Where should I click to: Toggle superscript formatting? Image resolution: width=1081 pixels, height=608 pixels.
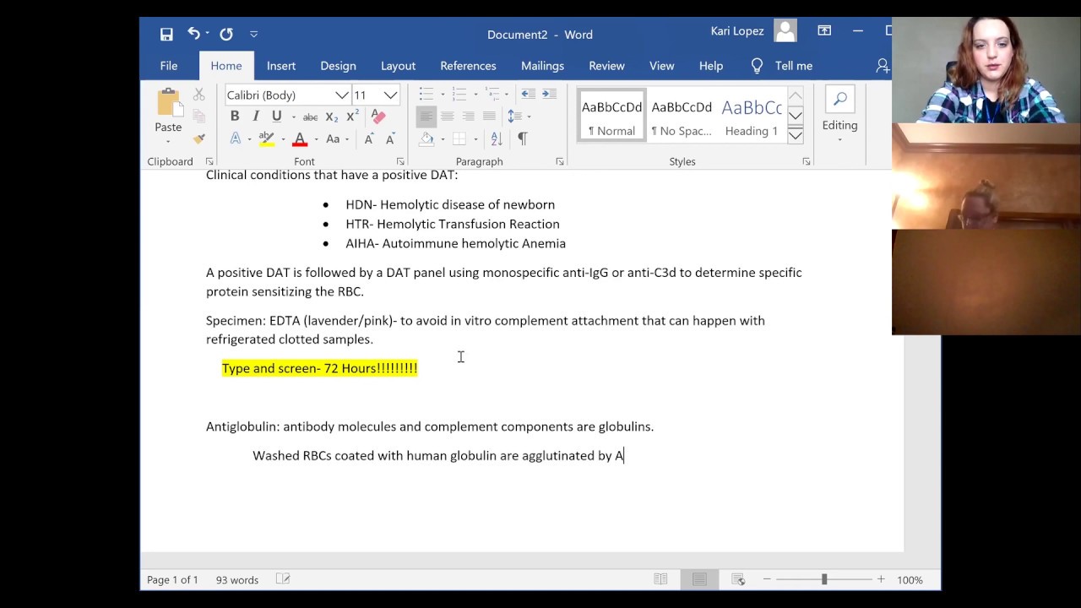(x=352, y=117)
